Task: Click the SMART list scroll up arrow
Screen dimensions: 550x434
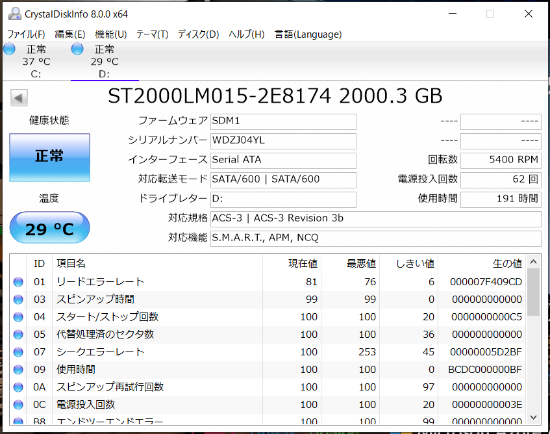Action: pos(534,262)
